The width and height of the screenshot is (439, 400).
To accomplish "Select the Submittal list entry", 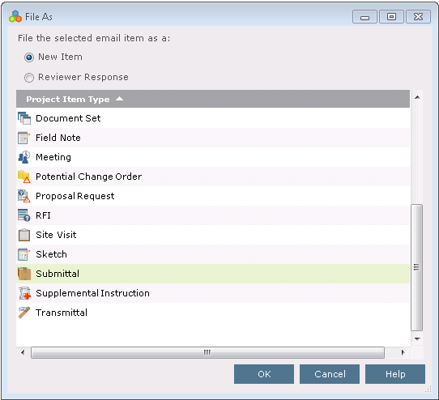I will 213,274.
